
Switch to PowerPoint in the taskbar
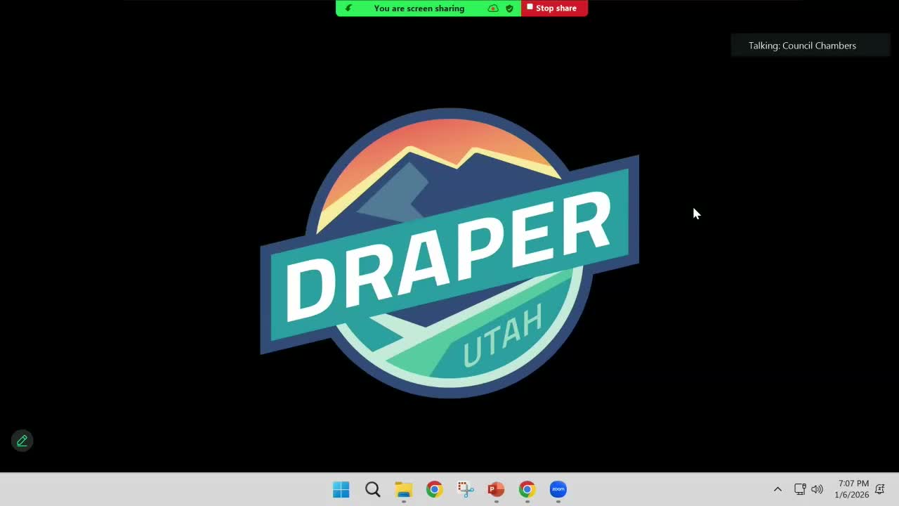click(x=496, y=490)
